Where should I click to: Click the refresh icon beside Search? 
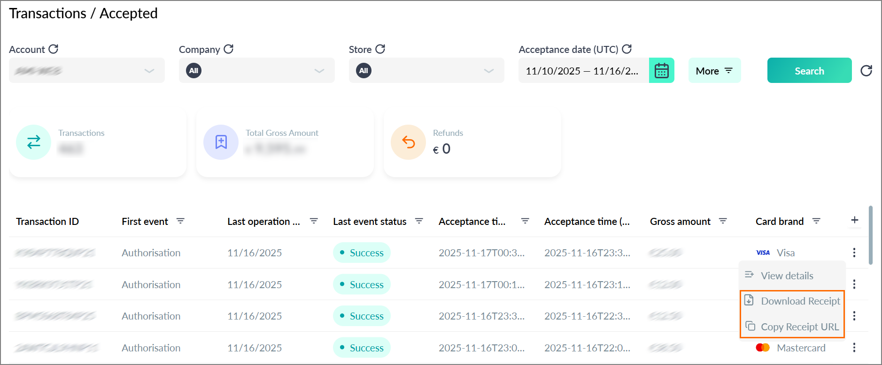pos(867,70)
